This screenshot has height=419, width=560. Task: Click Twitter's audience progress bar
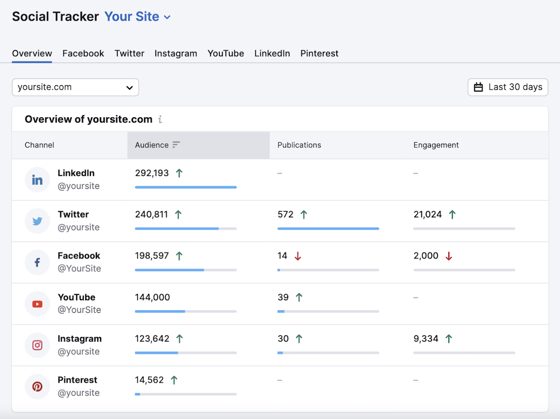click(185, 228)
